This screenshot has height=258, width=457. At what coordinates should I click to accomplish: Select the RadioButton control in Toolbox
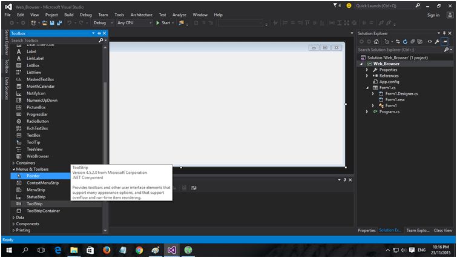37,121
